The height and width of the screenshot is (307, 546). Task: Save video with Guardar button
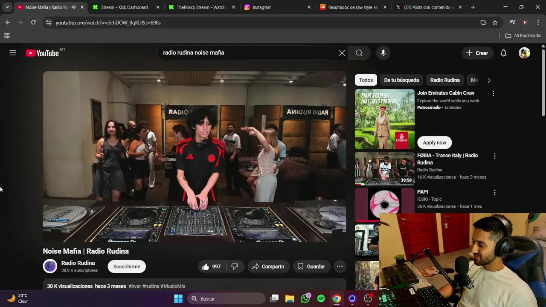(311, 266)
